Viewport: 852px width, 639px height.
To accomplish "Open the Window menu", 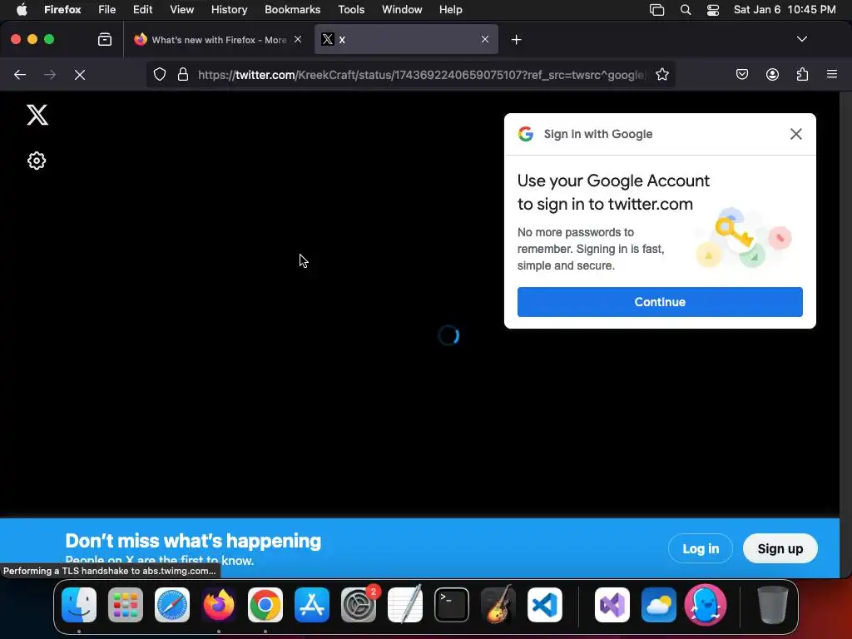I will tap(402, 10).
